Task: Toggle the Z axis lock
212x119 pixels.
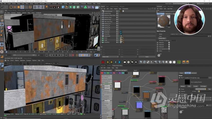Action: click(x=42, y=7)
